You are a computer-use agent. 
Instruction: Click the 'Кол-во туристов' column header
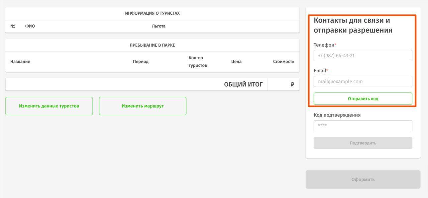click(198, 62)
